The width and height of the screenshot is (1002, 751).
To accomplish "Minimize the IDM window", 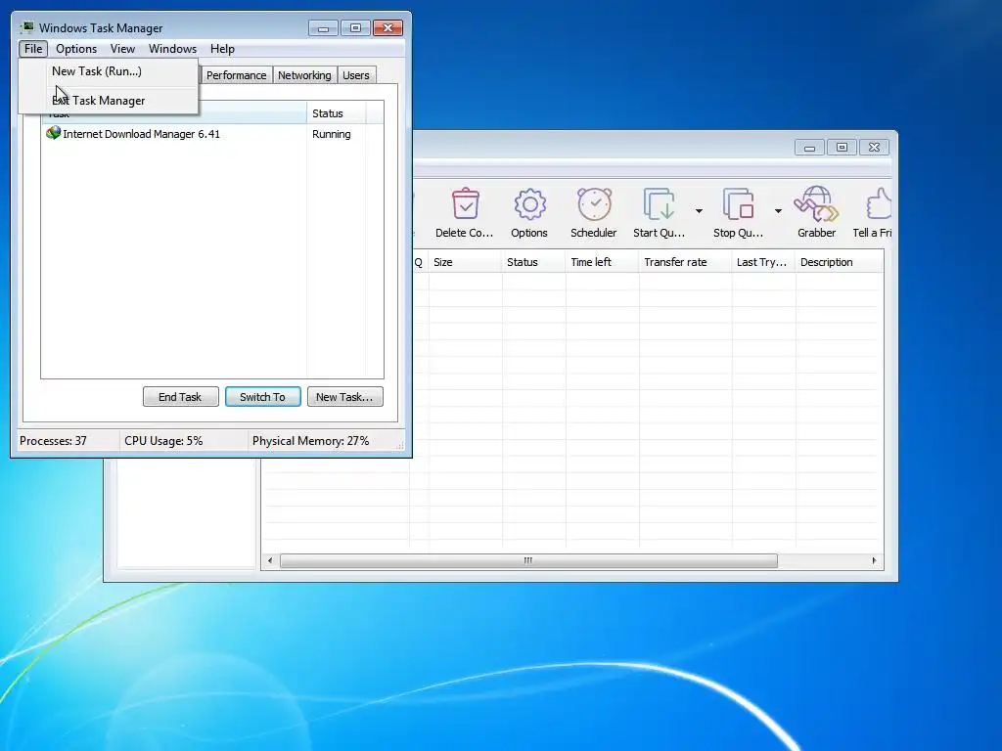I will [809, 148].
